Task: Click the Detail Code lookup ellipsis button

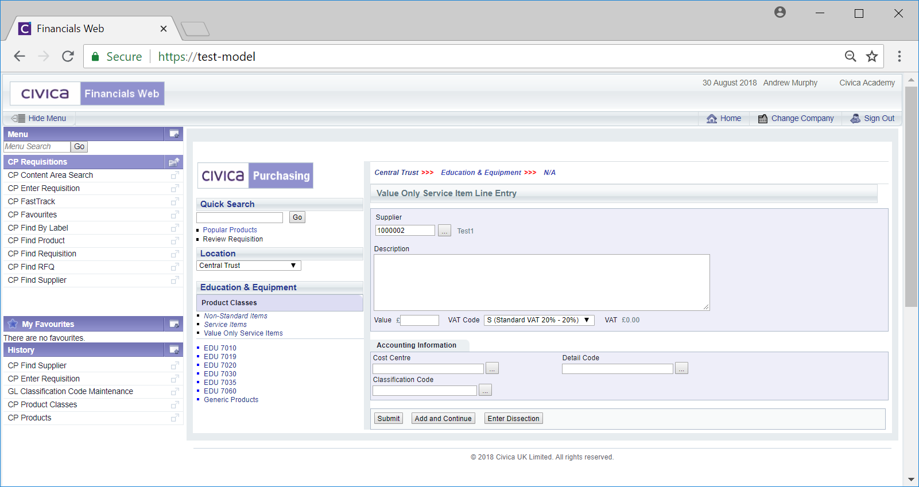Action: (681, 368)
